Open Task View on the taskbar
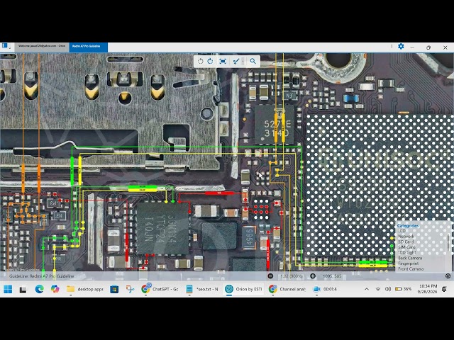Screen dimensions: 454x340 tap(23, 289)
